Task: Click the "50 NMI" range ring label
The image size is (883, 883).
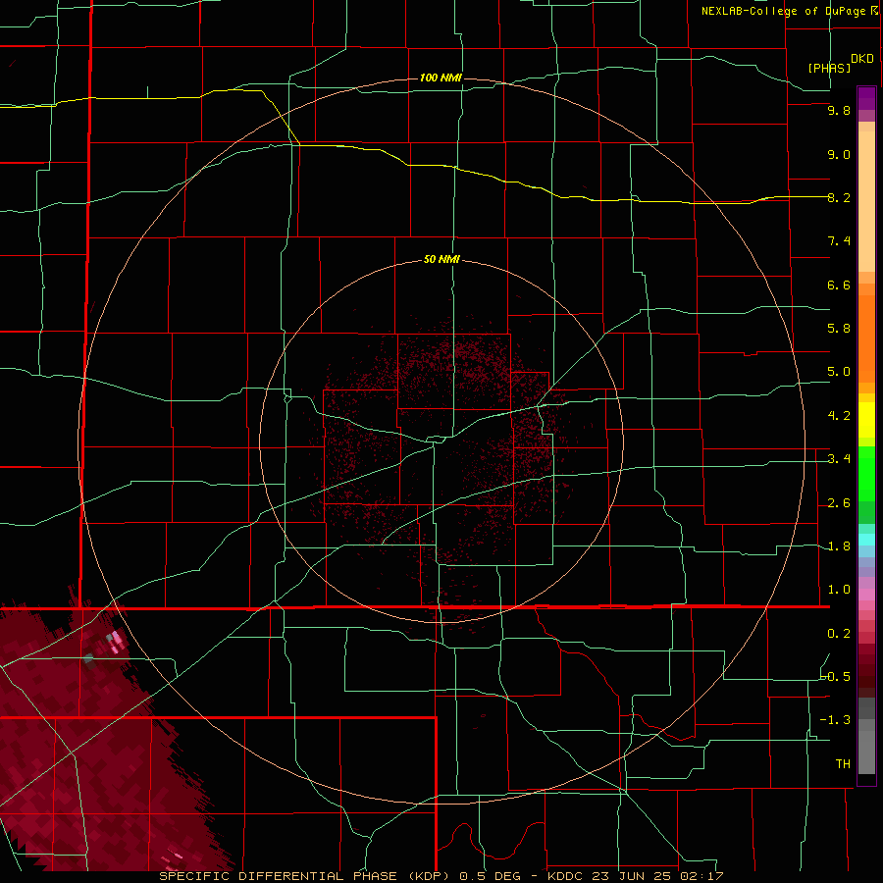Action: click(x=441, y=259)
